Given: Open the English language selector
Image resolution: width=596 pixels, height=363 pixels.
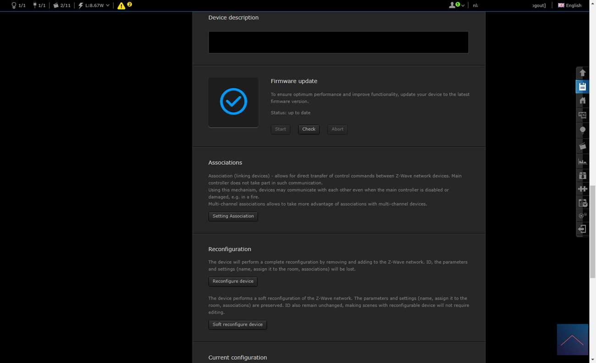Looking at the screenshot, I should (569, 5).
